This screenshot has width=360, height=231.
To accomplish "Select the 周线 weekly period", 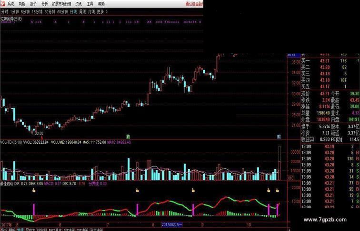I will coord(82,12).
